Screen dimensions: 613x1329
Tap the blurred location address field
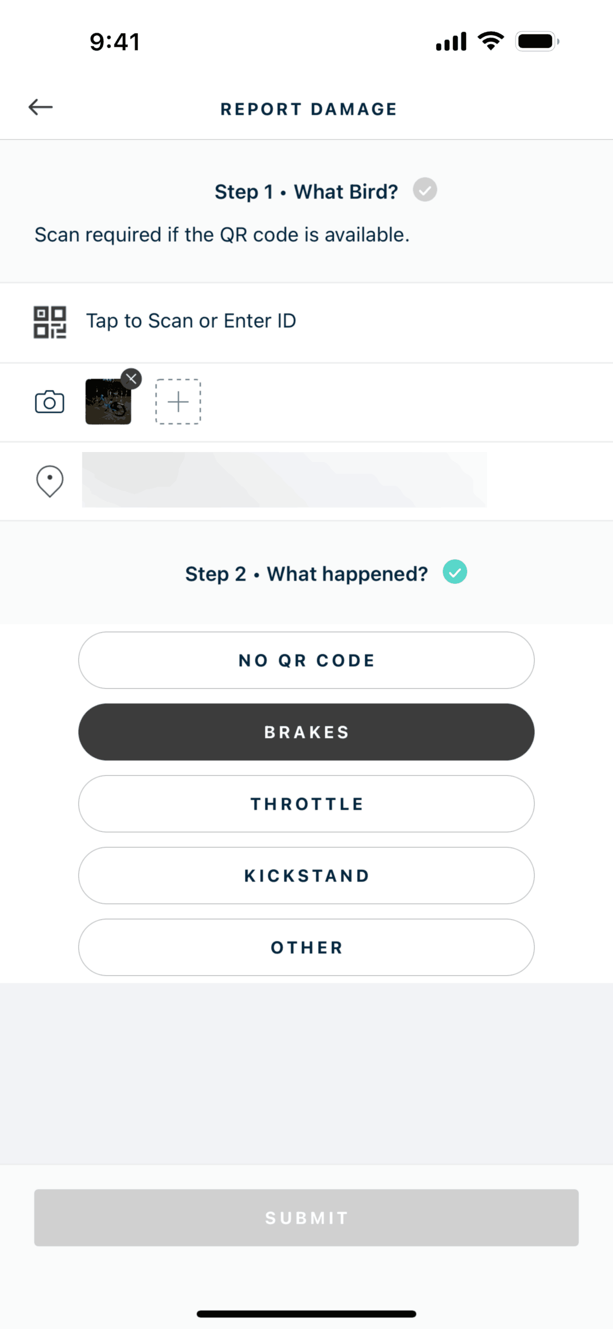click(x=284, y=480)
